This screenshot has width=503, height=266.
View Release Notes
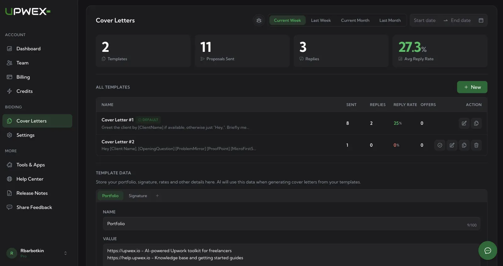pyautogui.click(x=37, y=193)
